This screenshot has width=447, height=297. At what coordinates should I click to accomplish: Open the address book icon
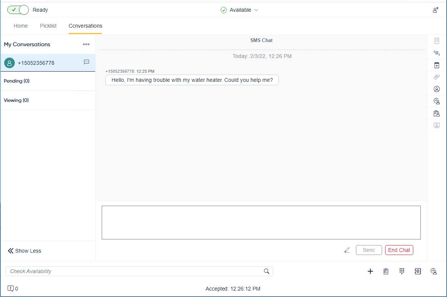[x=418, y=271]
